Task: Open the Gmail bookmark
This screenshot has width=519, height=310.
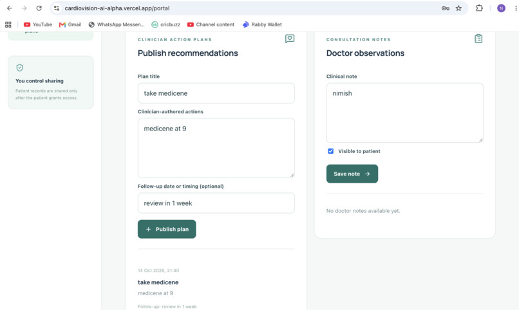Action: coord(70,24)
